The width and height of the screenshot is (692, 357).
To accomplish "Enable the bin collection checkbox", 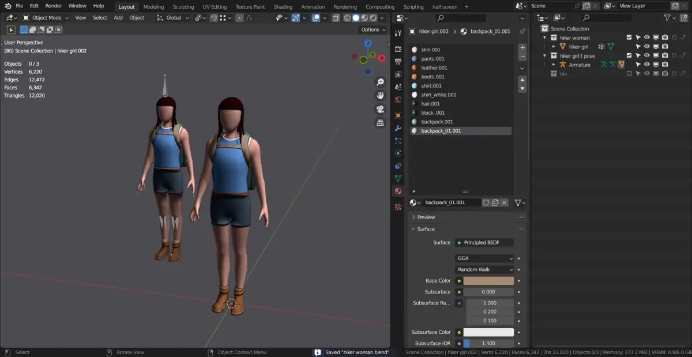I will (x=629, y=74).
